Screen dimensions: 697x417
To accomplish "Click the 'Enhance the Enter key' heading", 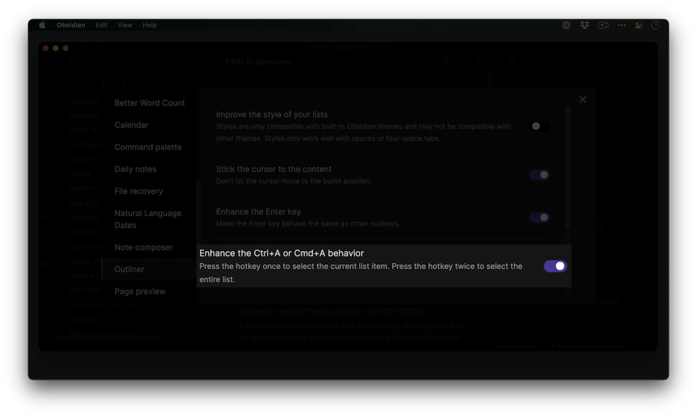I will 259,211.
